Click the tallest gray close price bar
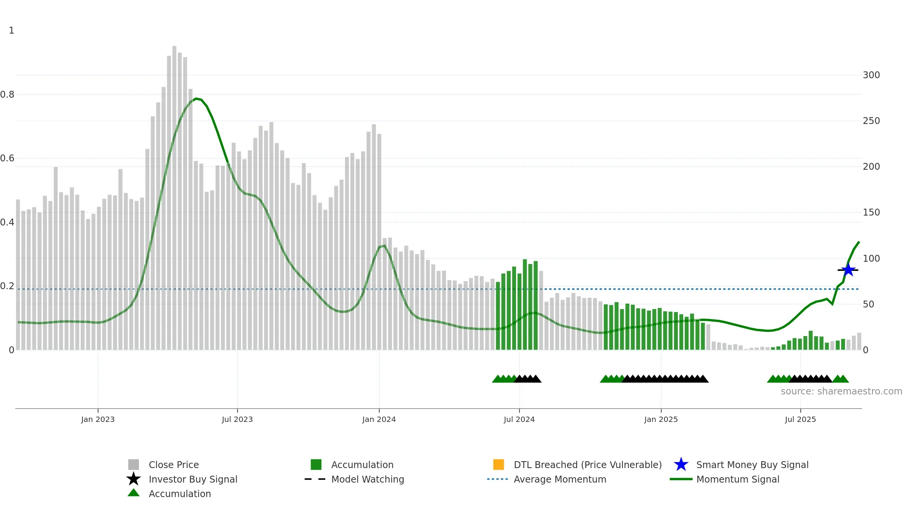 (174, 198)
